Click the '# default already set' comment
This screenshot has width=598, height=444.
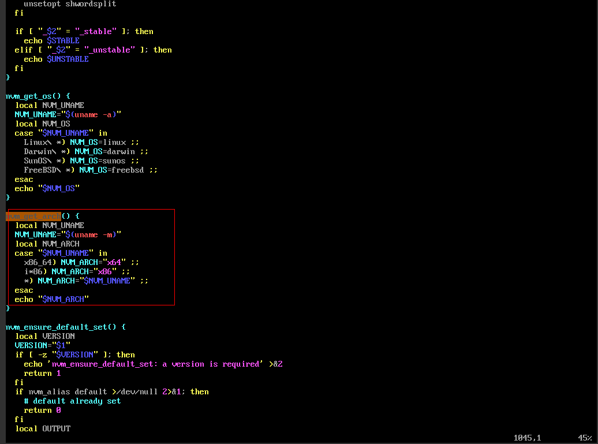(72, 401)
